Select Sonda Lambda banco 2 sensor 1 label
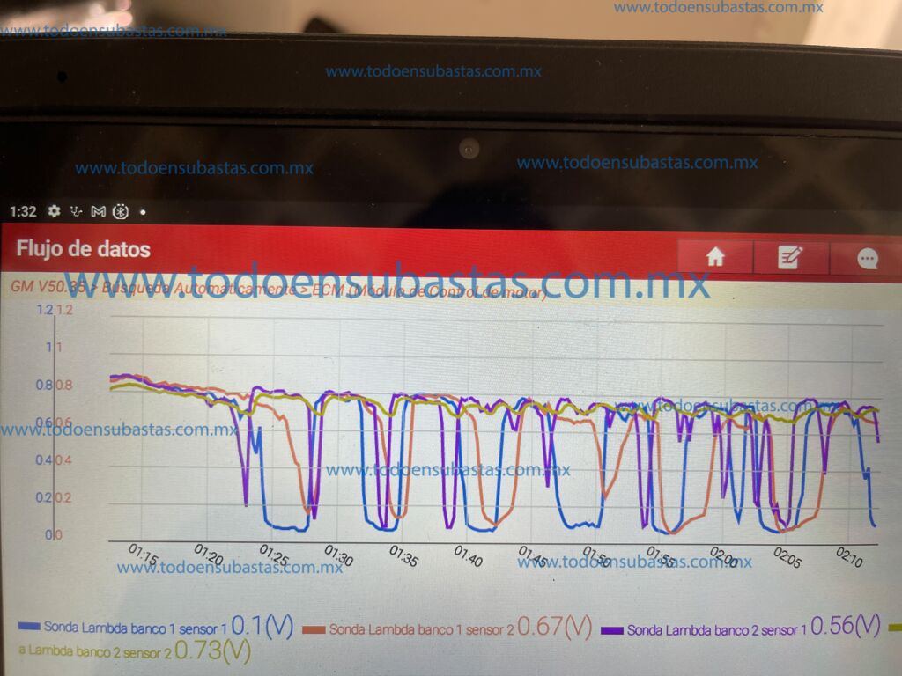The height and width of the screenshot is (676, 902). coord(717,629)
